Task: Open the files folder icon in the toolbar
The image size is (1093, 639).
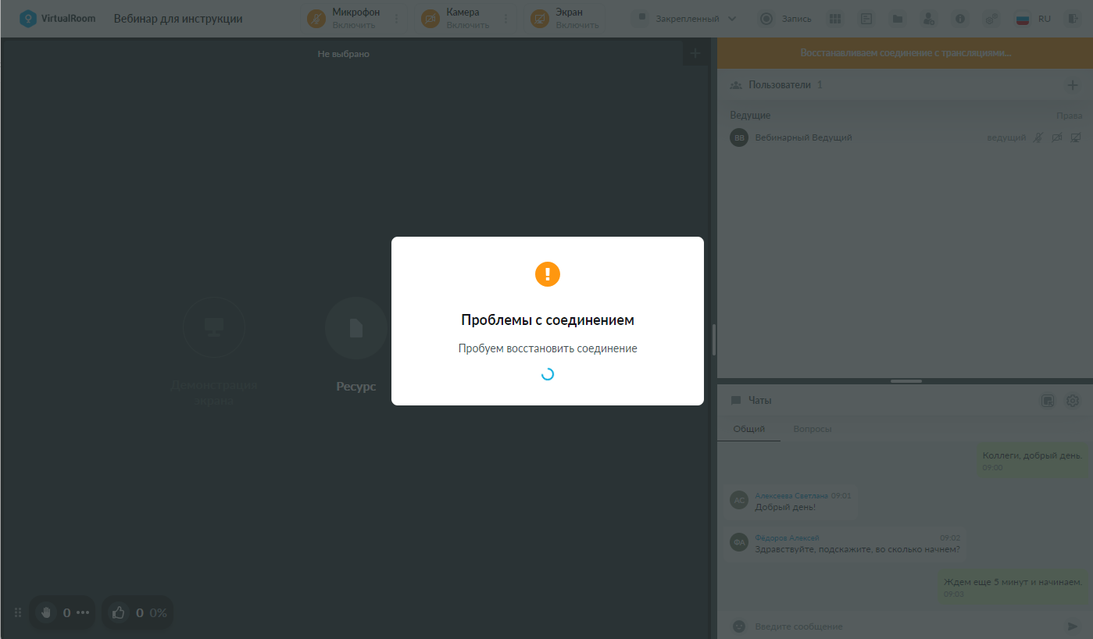Action: pyautogui.click(x=898, y=19)
